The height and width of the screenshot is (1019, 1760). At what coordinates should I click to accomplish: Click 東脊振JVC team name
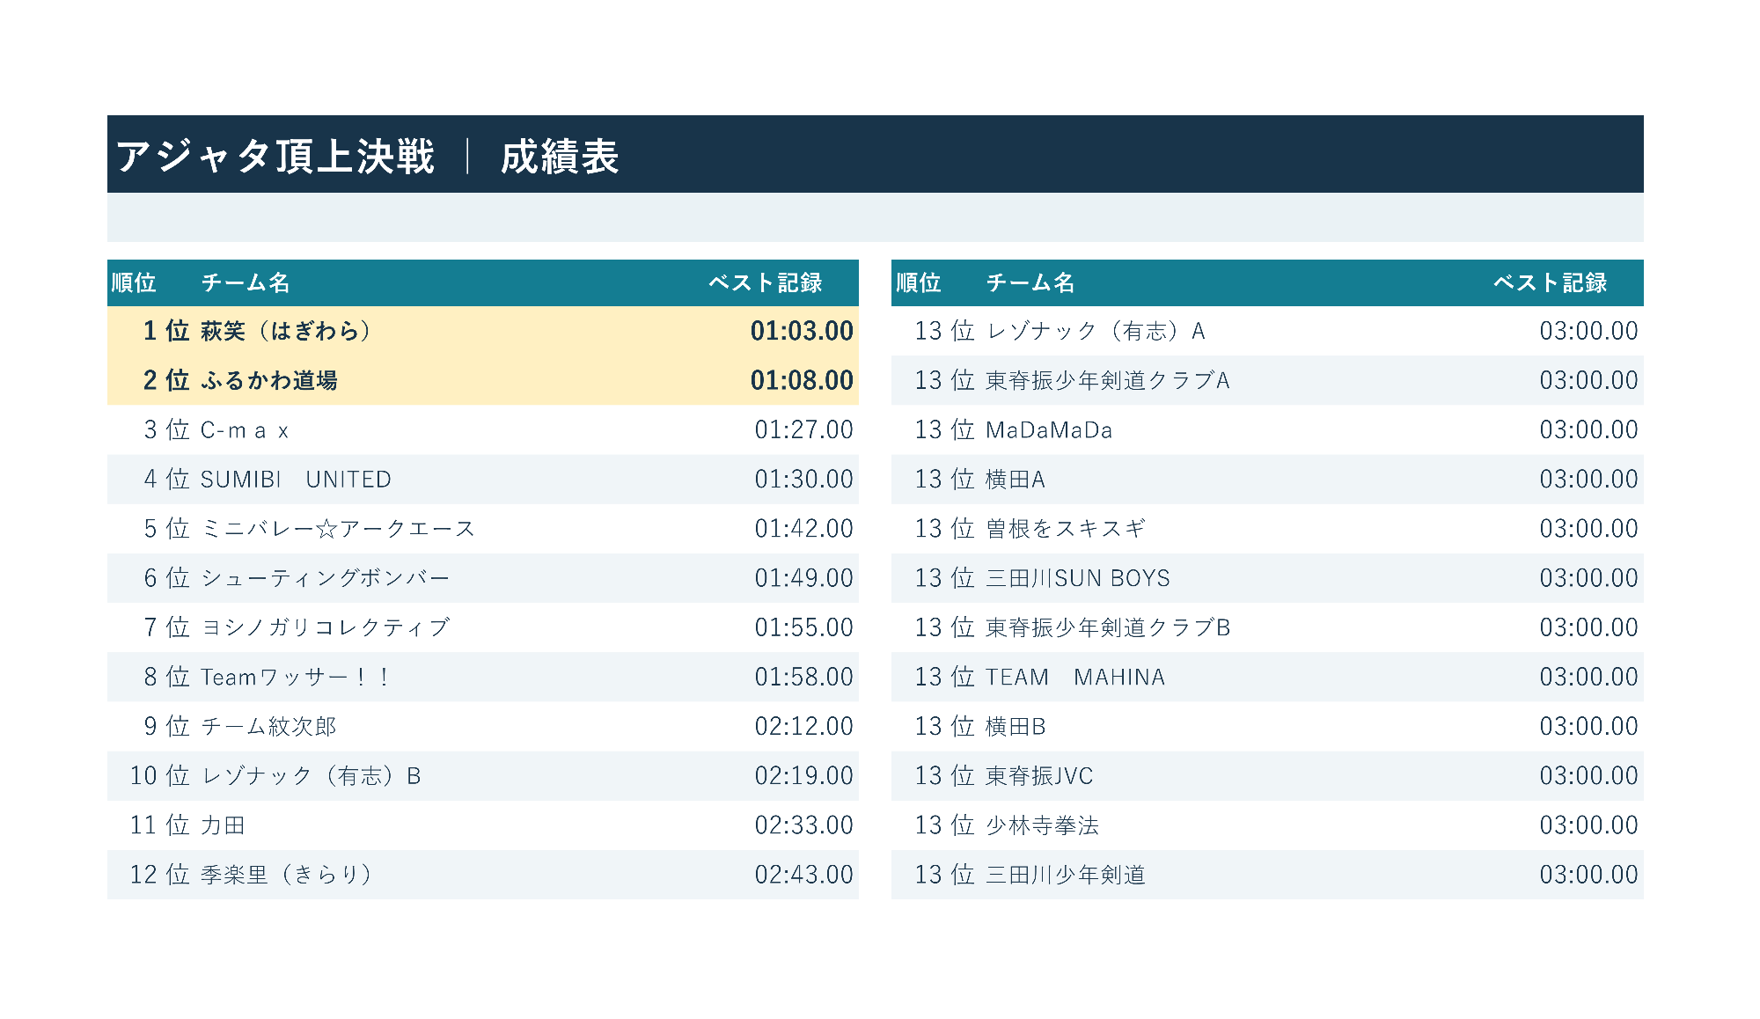click(1039, 776)
